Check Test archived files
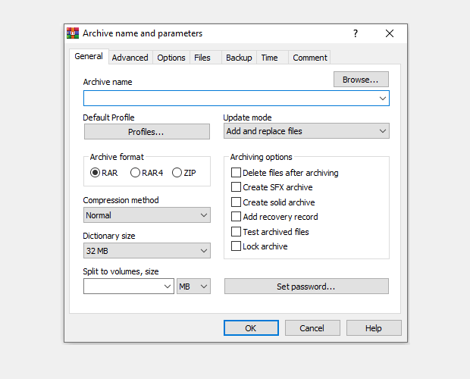The width and height of the screenshot is (470, 379). coord(236,232)
